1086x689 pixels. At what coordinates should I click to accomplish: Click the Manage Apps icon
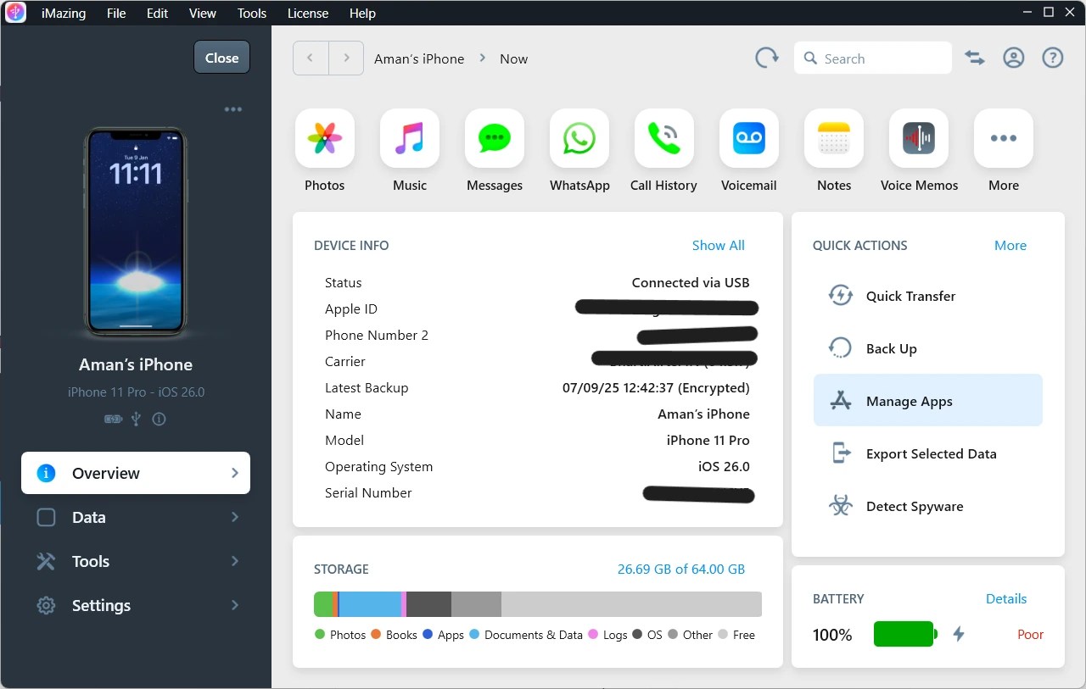840,401
